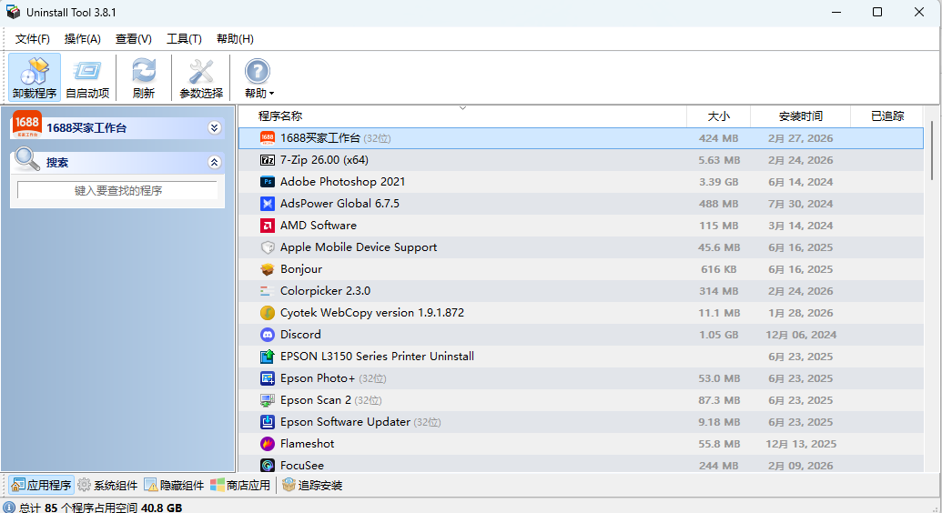Click the Flameshot icon

coord(268,444)
